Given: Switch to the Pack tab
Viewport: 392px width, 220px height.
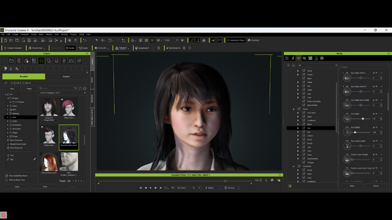Looking at the screenshot, I should (29, 89).
